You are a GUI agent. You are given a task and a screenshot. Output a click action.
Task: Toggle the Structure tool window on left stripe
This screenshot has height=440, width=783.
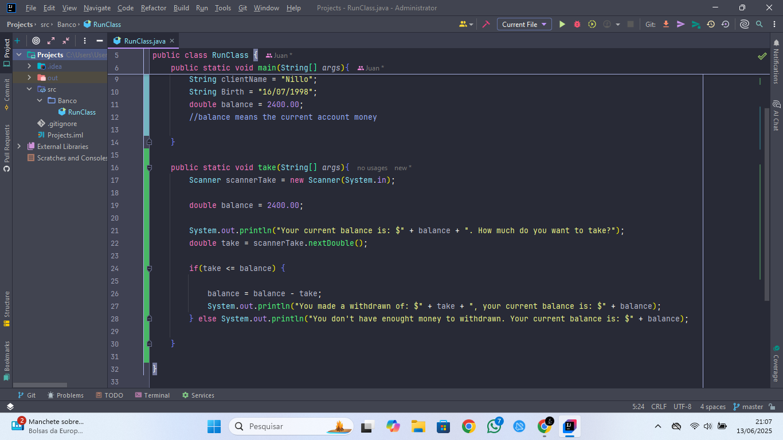point(6,308)
